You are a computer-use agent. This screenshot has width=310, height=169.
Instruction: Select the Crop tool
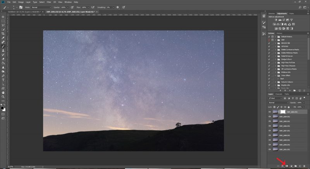3,34
